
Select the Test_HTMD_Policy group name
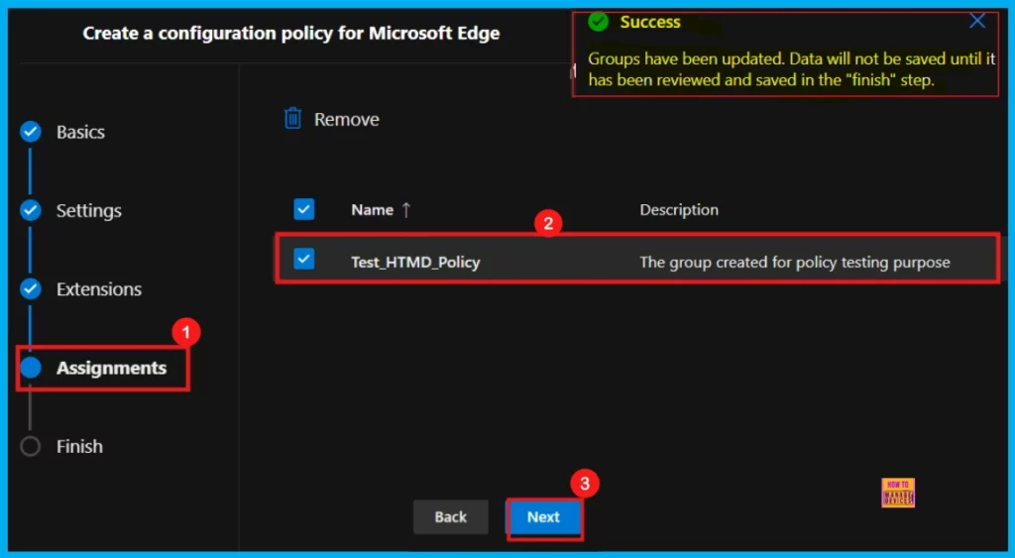click(415, 263)
